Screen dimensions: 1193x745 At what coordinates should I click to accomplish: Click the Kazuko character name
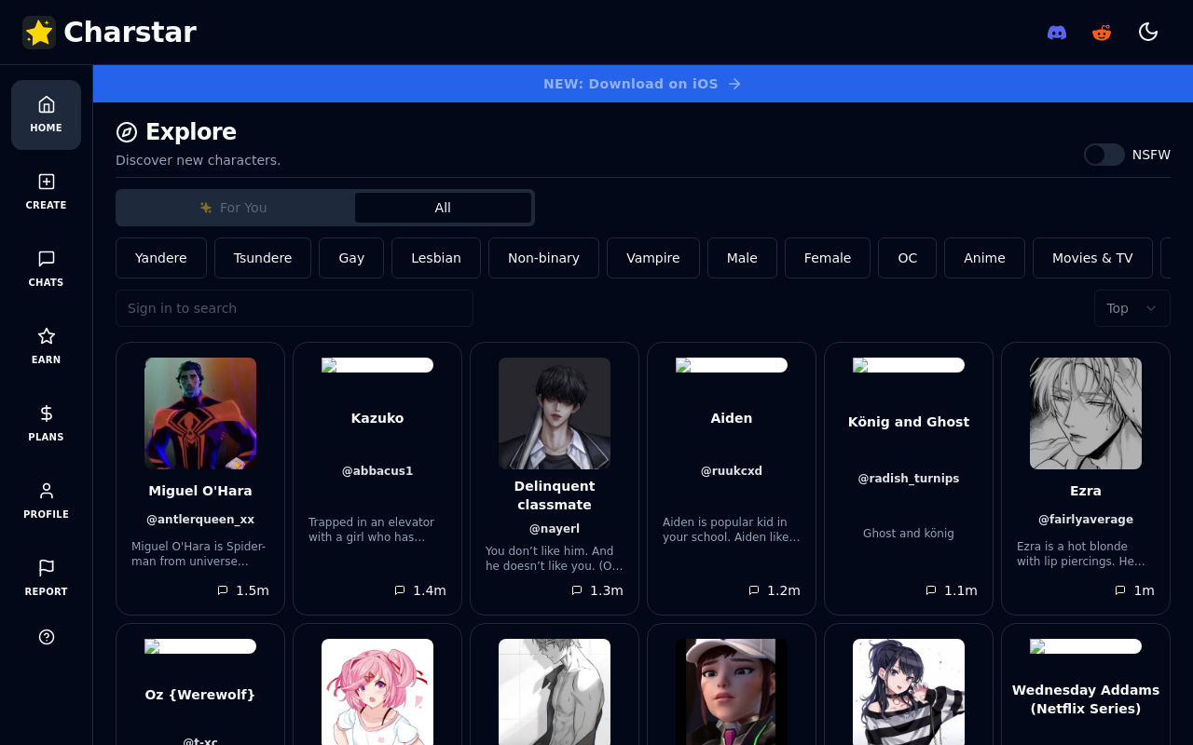[377, 418]
